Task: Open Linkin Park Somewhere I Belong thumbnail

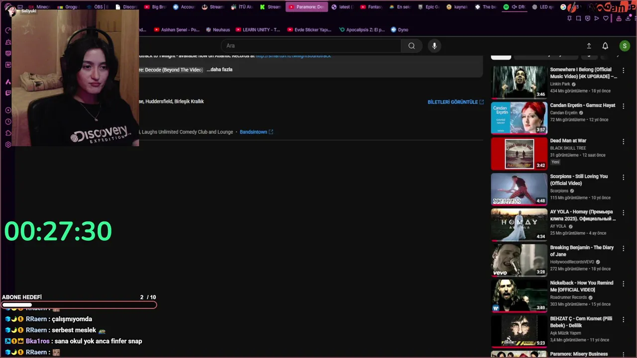Action: tap(519, 82)
